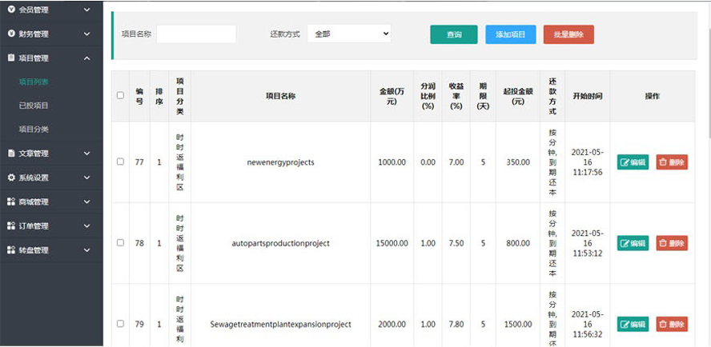
Task: Click the 操作 column header
Action: tap(652, 96)
